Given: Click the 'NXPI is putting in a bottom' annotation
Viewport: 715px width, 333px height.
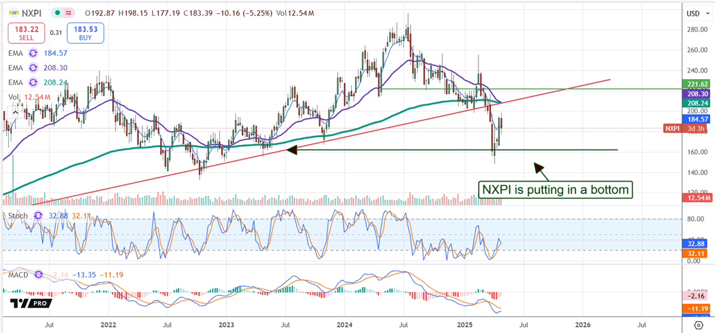Looking at the screenshot, I should tap(555, 190).
